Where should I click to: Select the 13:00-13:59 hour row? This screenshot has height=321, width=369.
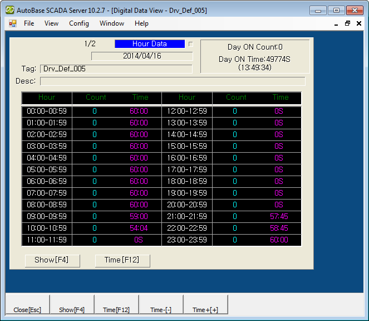232,123
